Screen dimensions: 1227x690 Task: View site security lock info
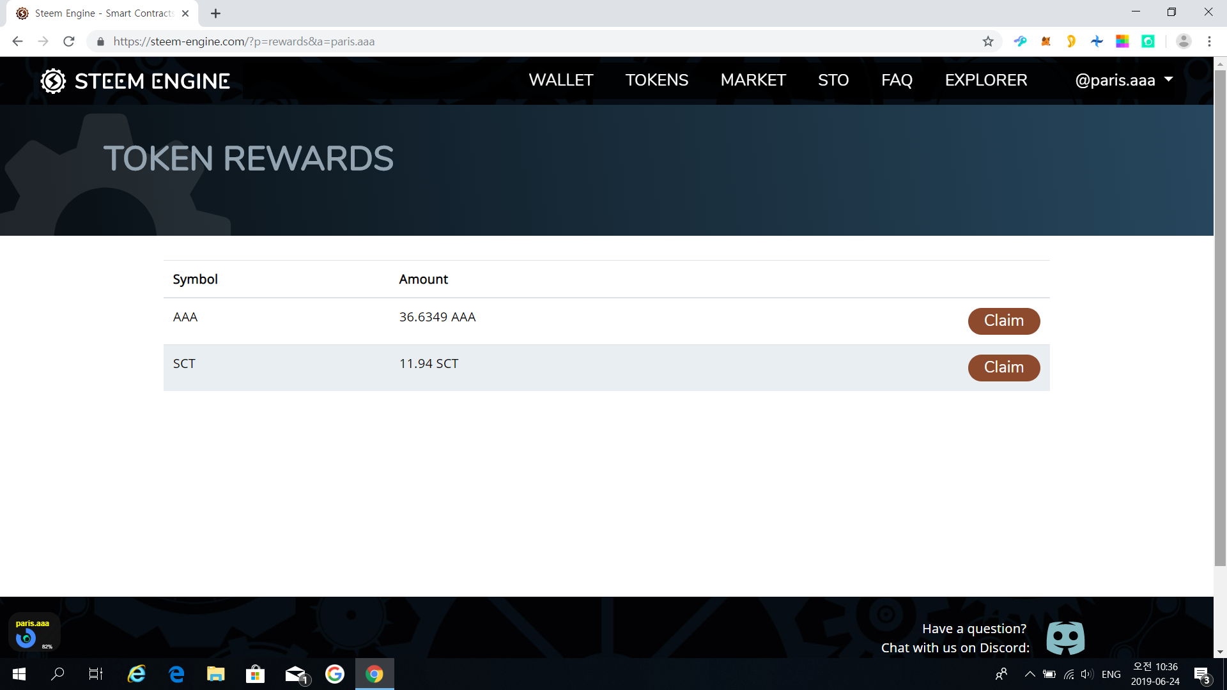point(100,42)
